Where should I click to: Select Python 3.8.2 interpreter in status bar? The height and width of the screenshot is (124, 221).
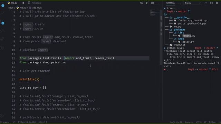pyautogui.click(x=27, y=122)
